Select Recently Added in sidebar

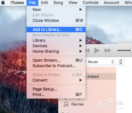(x=101, y=76)
